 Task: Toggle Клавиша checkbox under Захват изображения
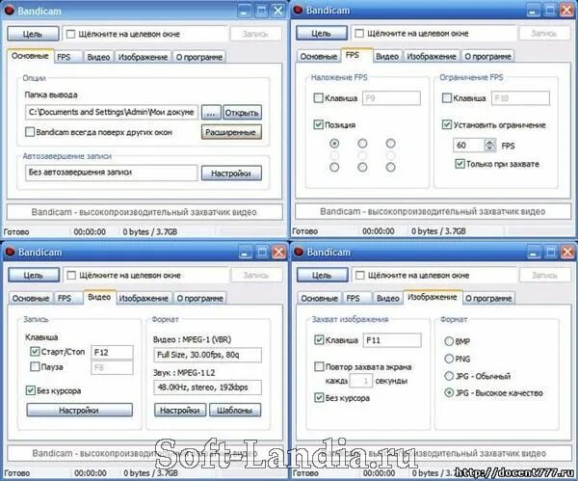pos(319,339)
